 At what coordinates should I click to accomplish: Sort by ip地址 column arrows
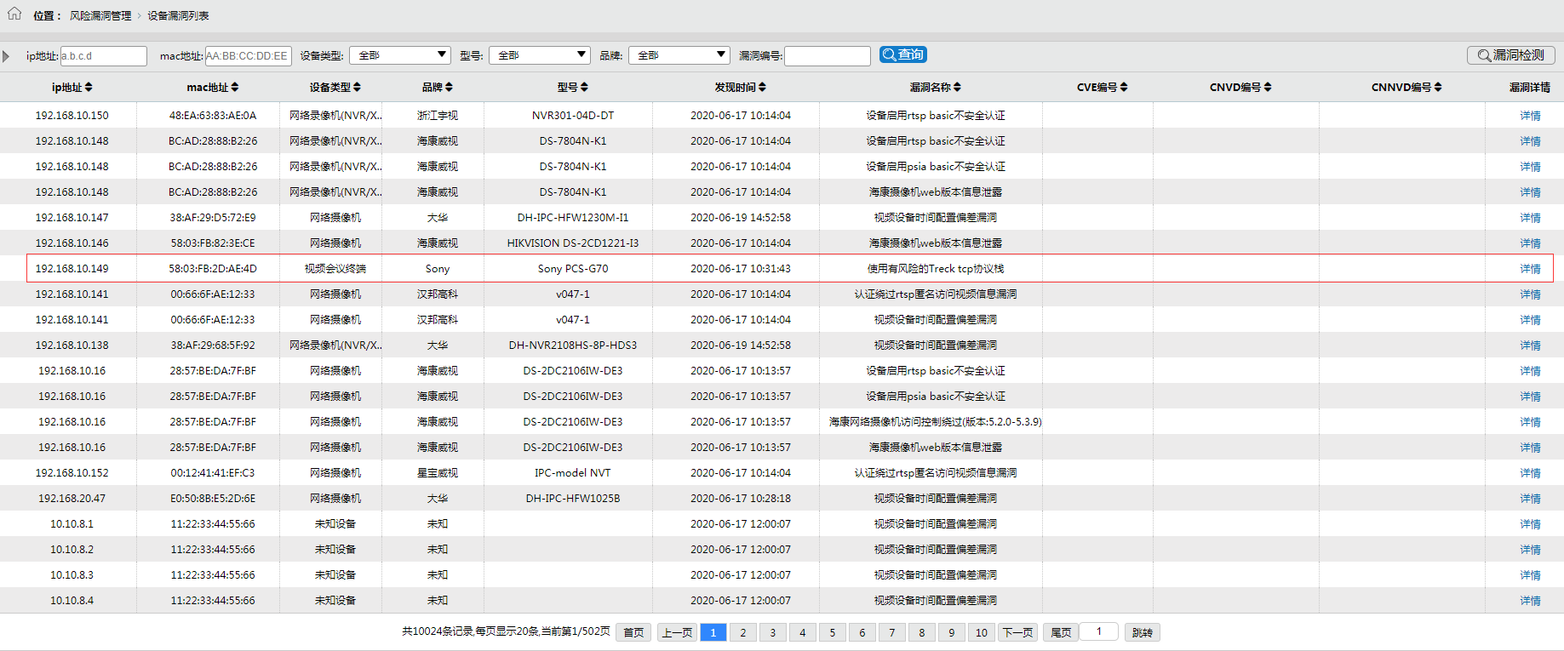tap(89, 88)
